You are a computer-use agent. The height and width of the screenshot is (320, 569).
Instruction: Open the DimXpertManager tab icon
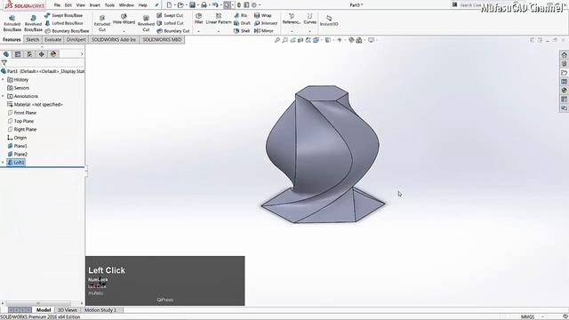pyautogui.click(x=42, y=54)
